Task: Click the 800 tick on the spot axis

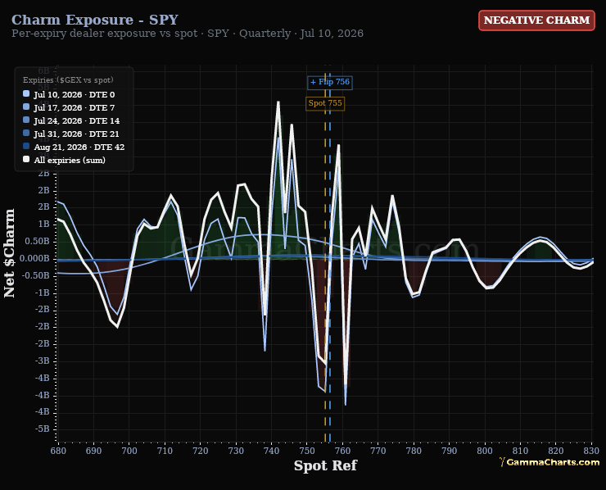Action: [x=485, y=451]
